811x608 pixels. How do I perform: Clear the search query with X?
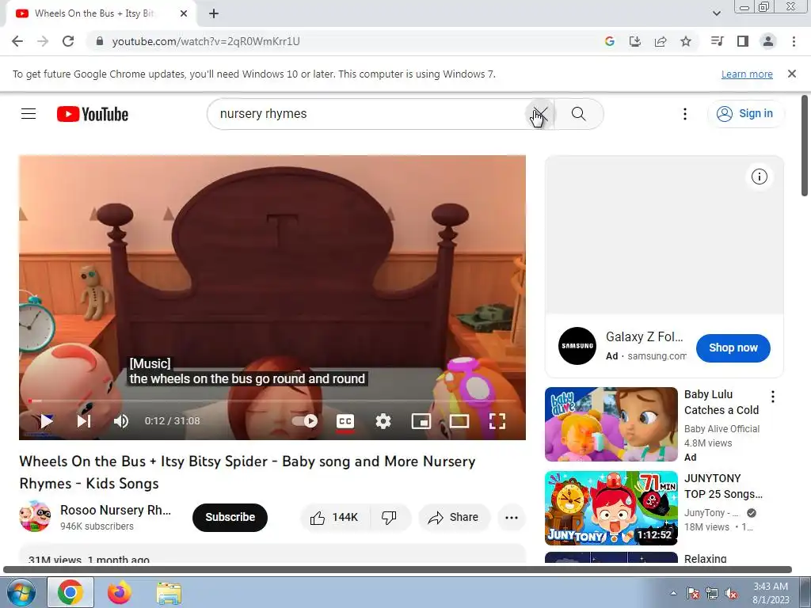(x=539, y=114)
